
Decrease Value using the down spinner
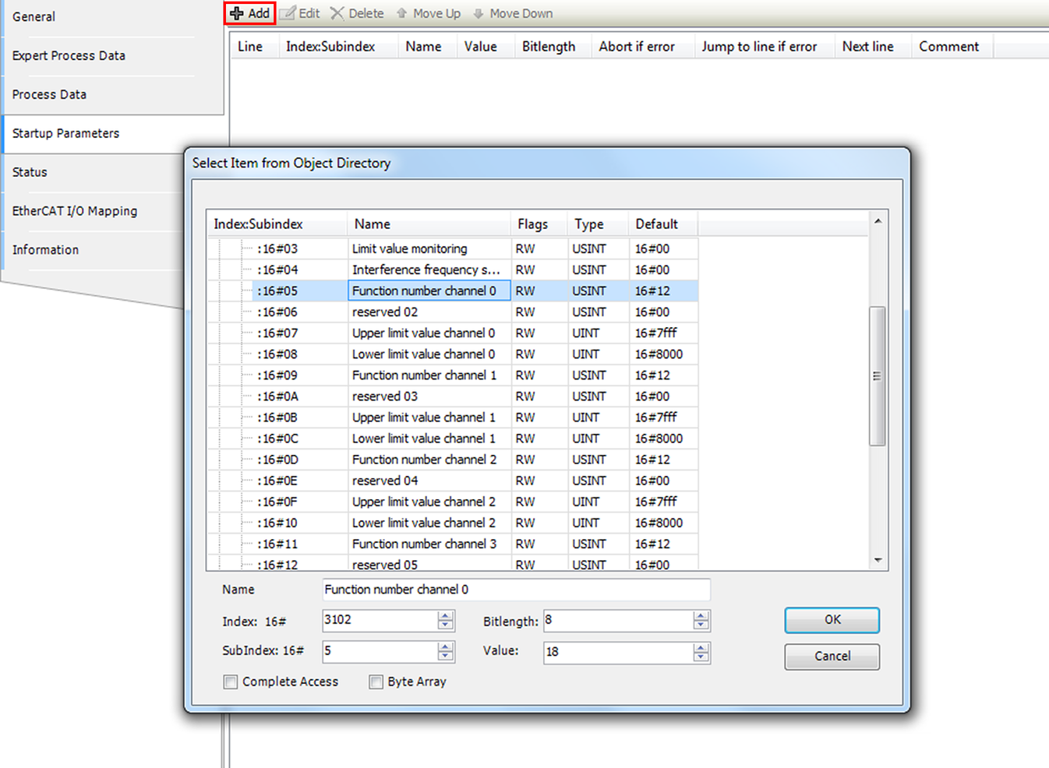701,657
